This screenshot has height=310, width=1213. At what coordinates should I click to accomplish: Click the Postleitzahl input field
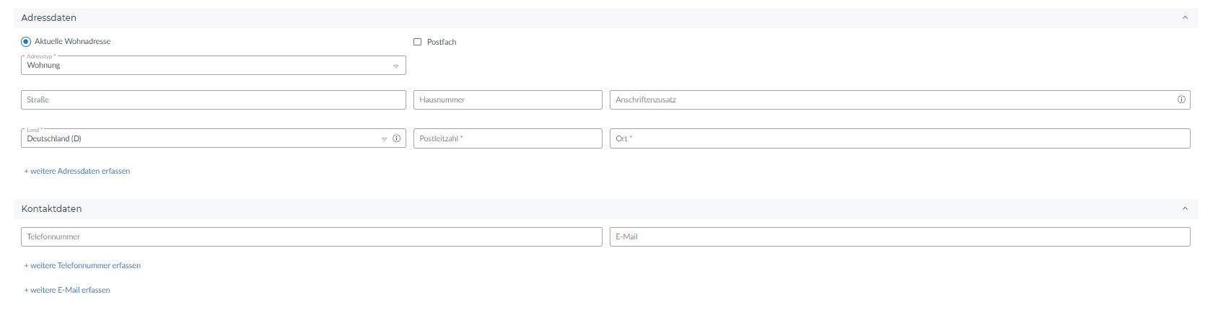(507, 138)
